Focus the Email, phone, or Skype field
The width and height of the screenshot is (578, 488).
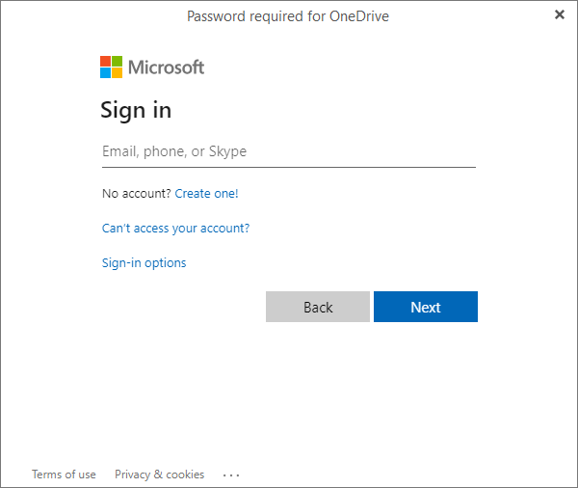(x=288, y=151)
